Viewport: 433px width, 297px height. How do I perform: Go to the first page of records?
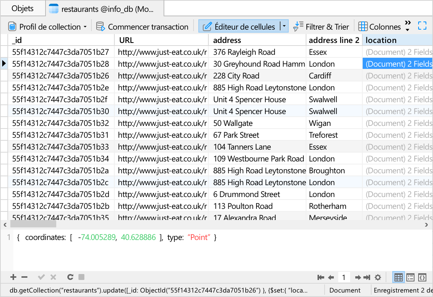[321, 277]
